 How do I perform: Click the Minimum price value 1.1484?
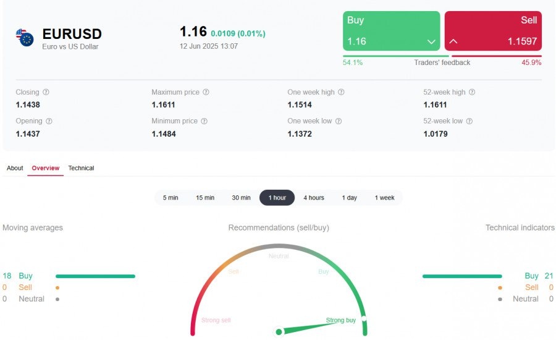[x=164, y=134]
